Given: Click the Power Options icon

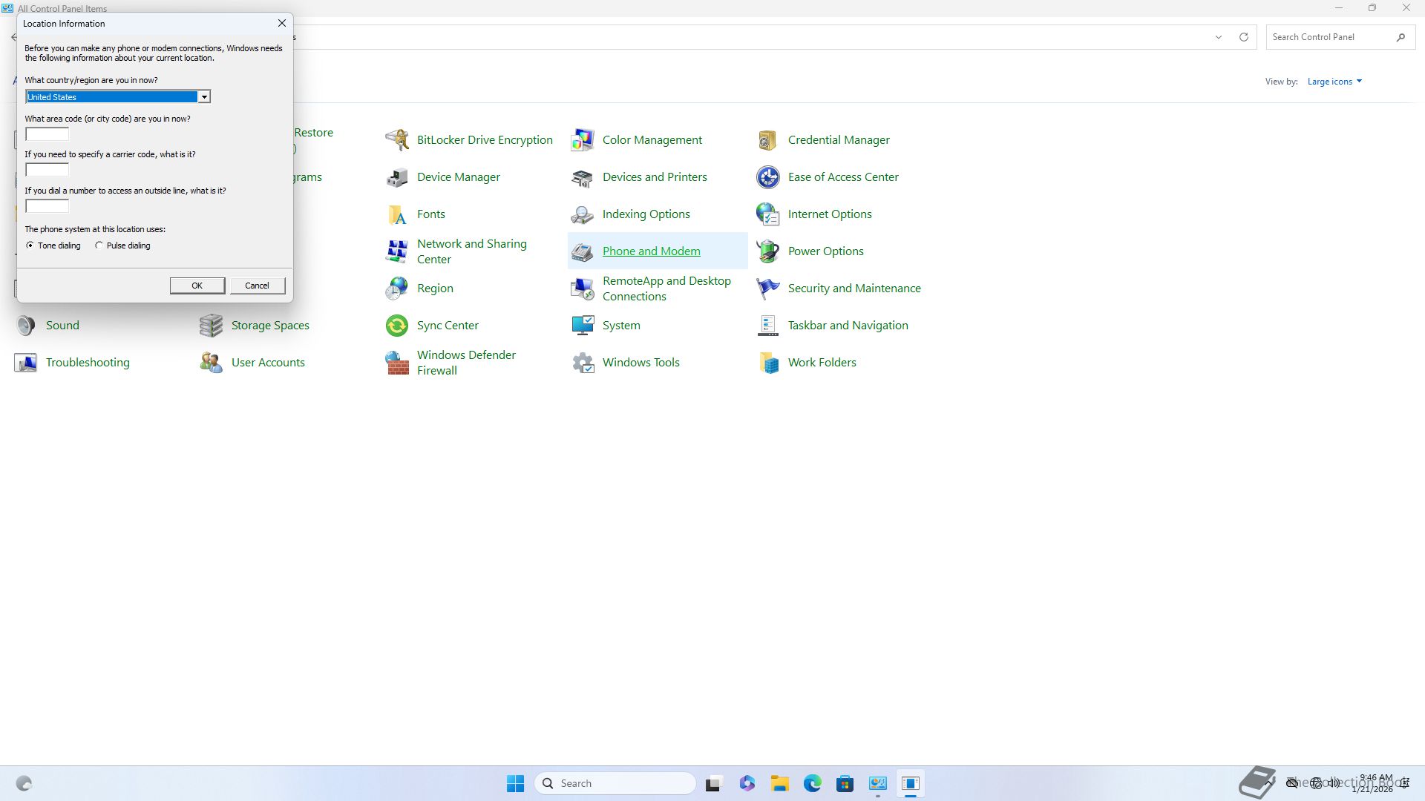Looking at the screenshot, I should click(767, 251).
